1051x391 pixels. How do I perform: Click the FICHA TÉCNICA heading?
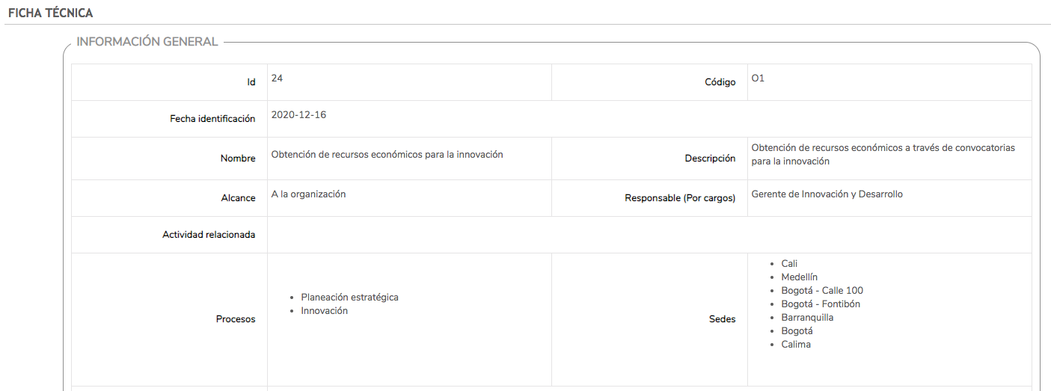click(51, 13)
